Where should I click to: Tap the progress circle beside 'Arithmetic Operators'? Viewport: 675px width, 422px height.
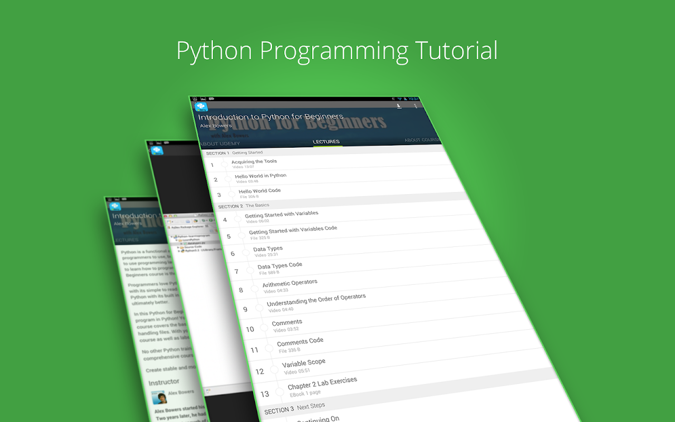(255, 289)
